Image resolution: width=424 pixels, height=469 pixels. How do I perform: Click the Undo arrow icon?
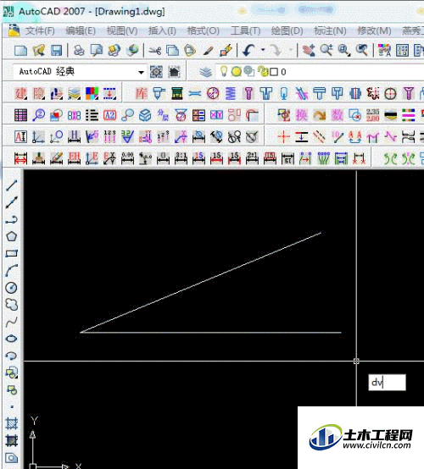(248, 50)
